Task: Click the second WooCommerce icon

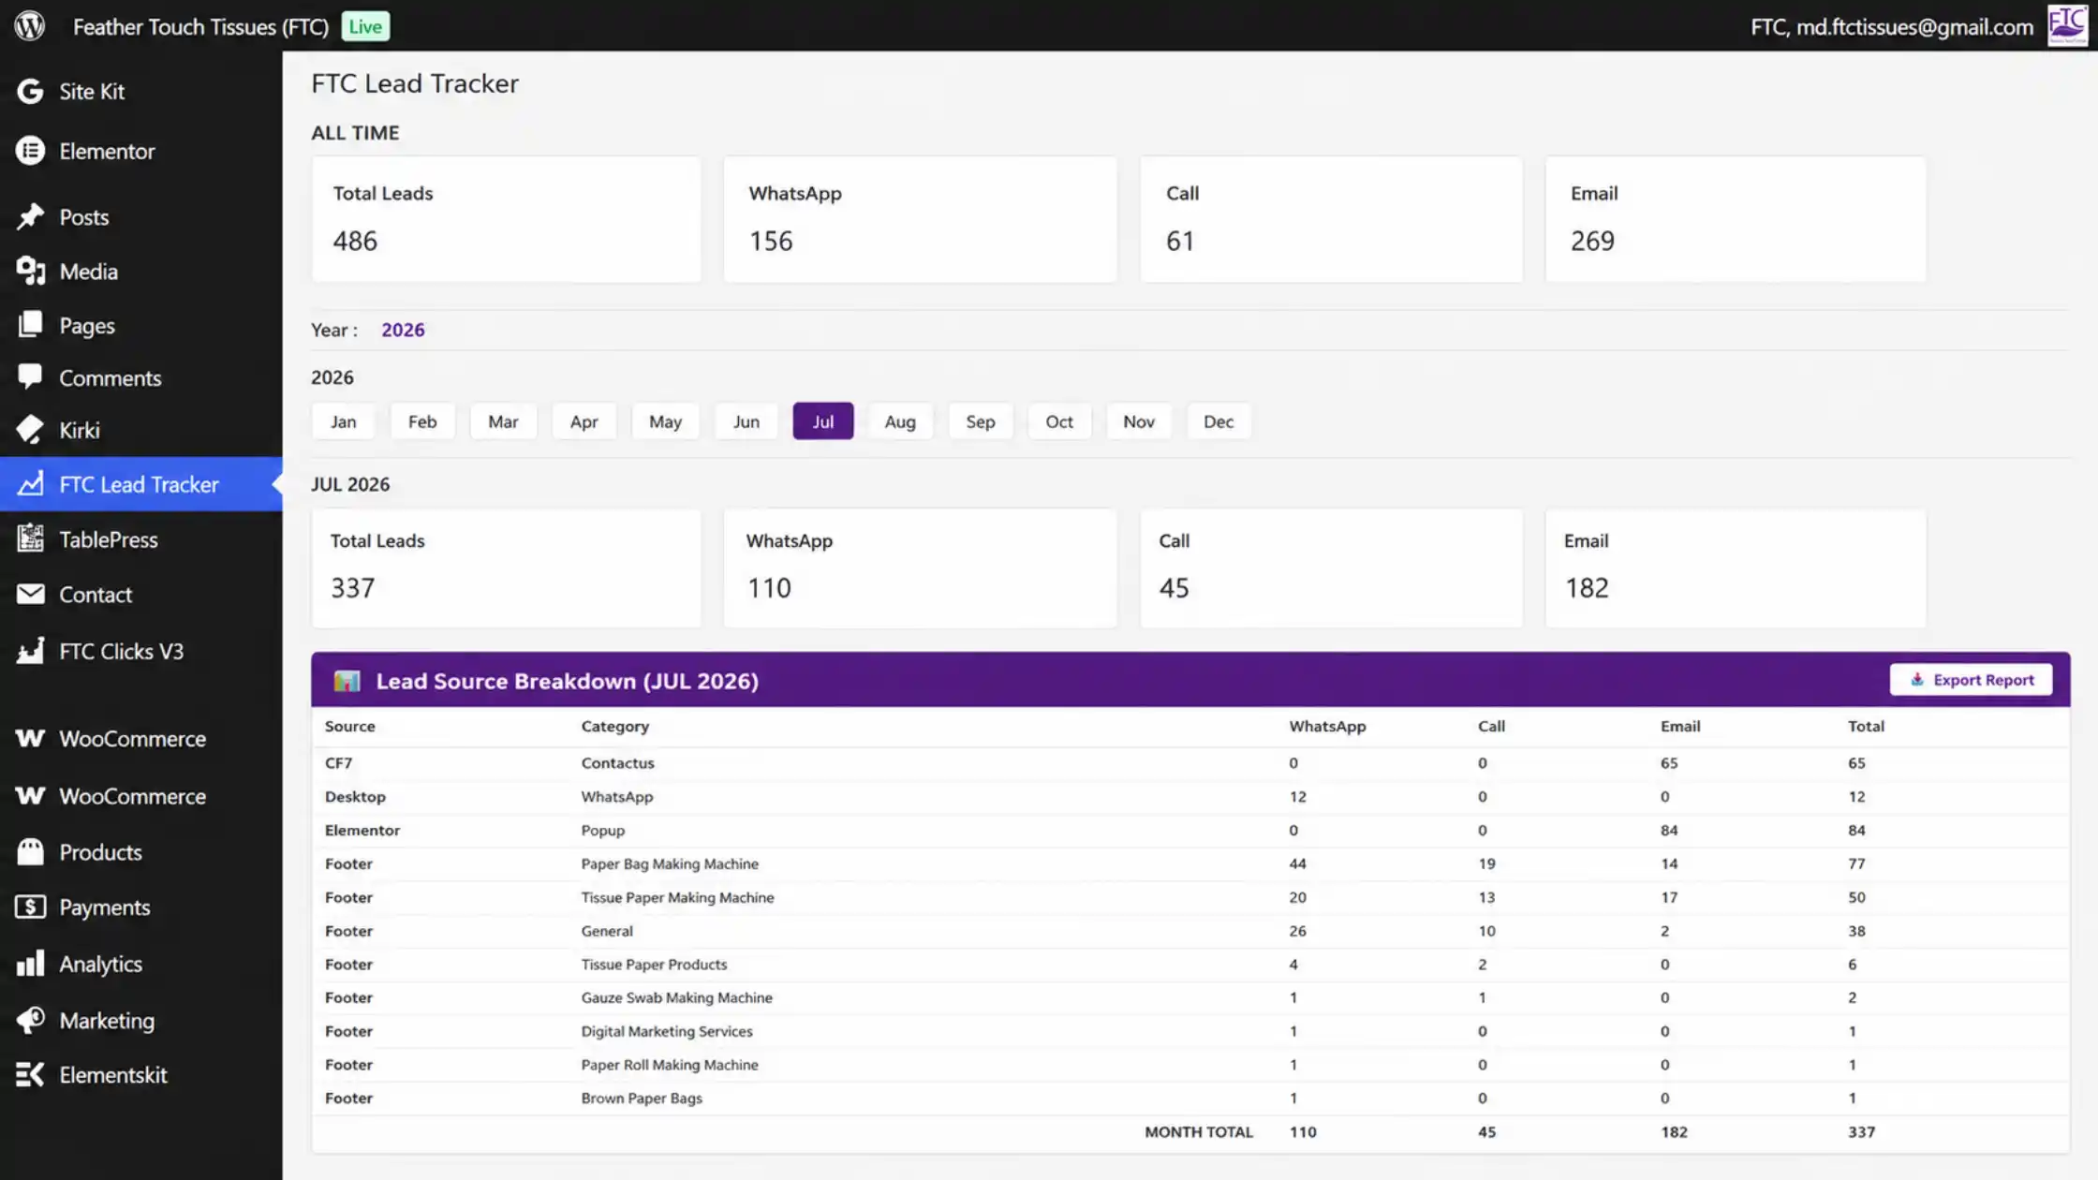Action: pos(30,795)
